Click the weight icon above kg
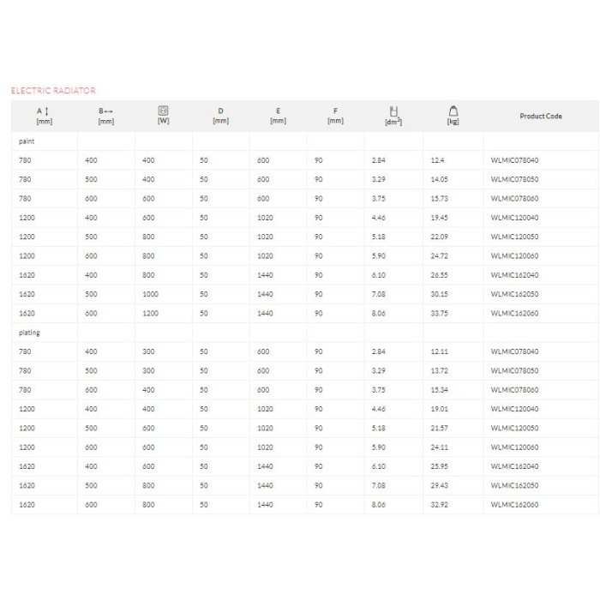This screenshot has height=600, width=600. [453, 111]
